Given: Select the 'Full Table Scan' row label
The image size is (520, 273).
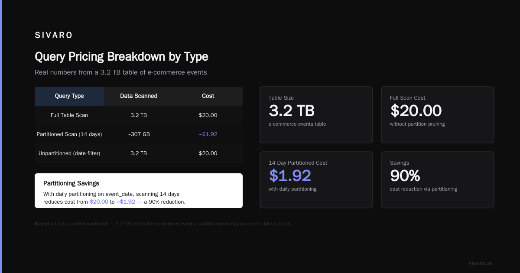Looking at the screenshot, I should 69,115.
